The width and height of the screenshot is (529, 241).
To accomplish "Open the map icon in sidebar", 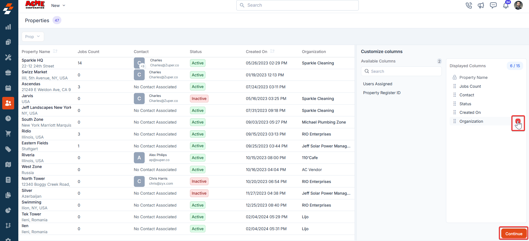I will (8, 165).
